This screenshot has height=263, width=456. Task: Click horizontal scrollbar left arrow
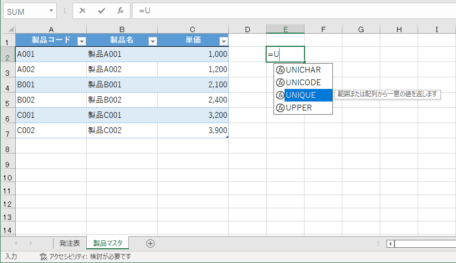[x=390, y=244]
